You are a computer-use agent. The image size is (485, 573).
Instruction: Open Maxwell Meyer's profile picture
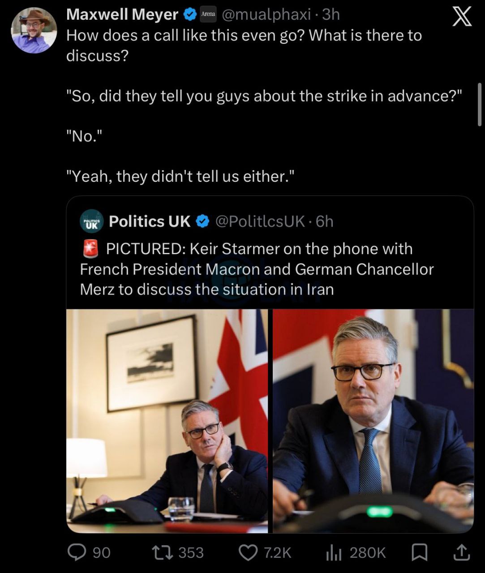pos(34,30)
